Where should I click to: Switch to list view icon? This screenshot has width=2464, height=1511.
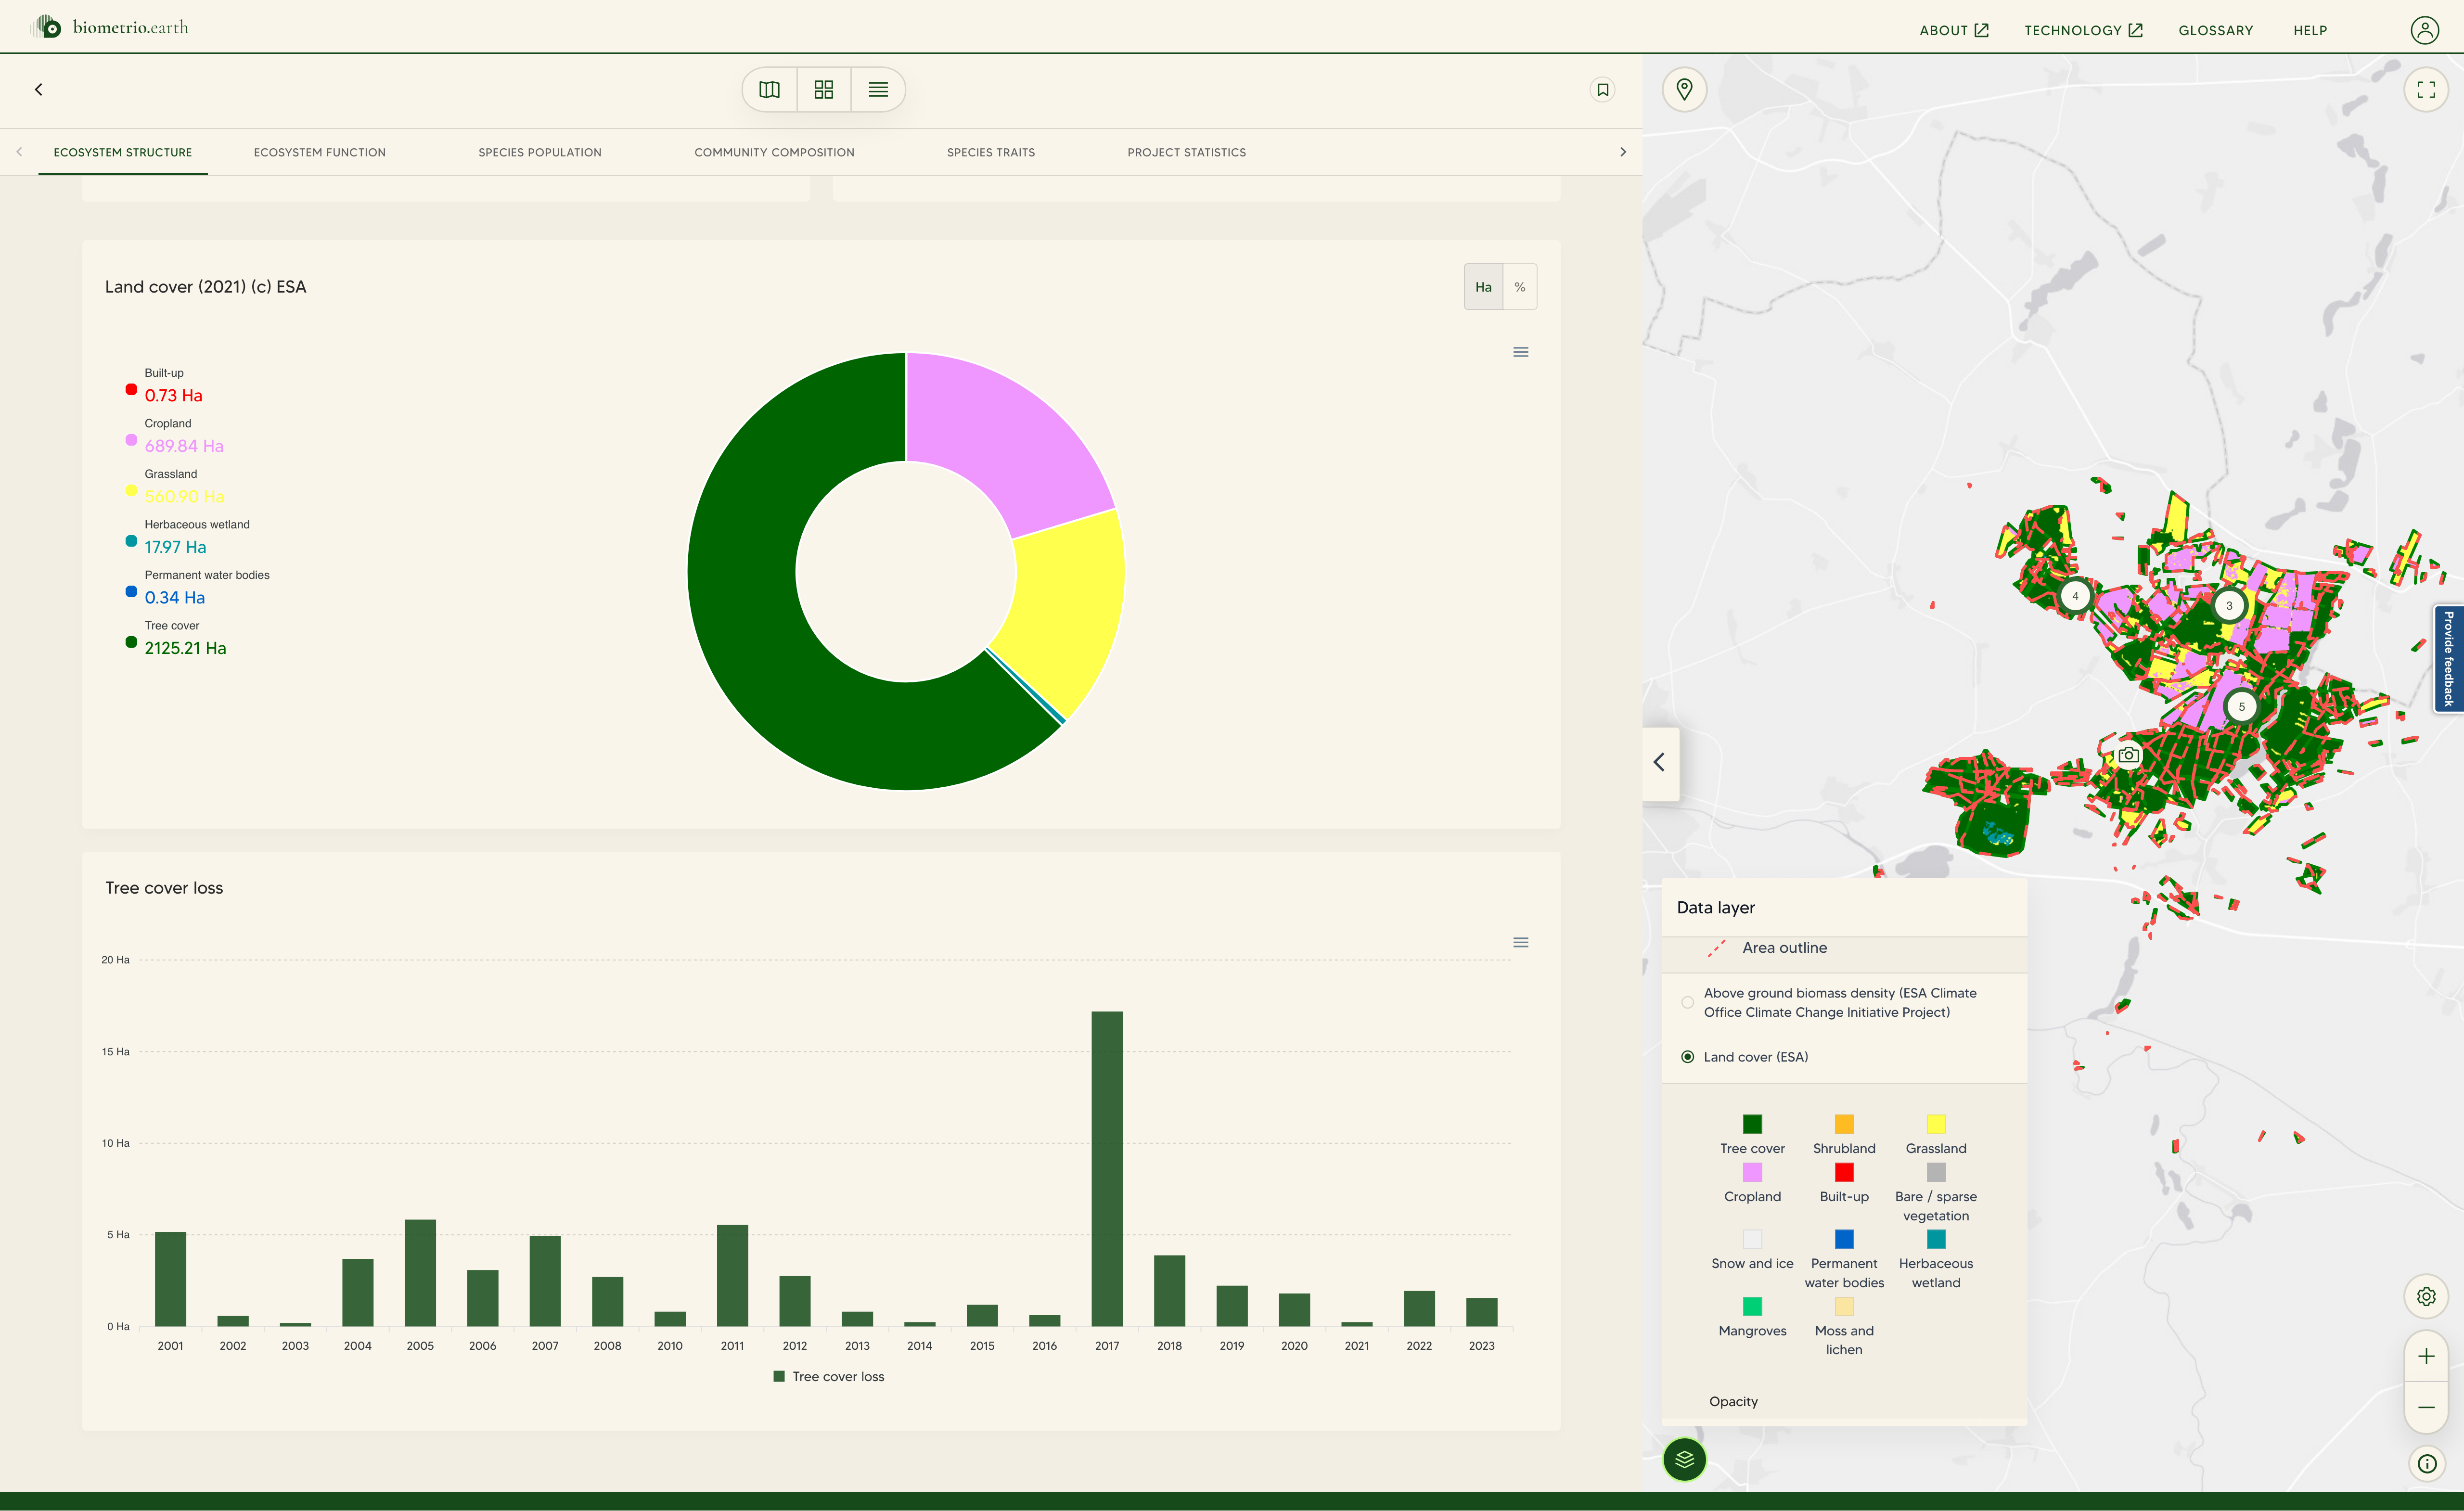point(878,90)
